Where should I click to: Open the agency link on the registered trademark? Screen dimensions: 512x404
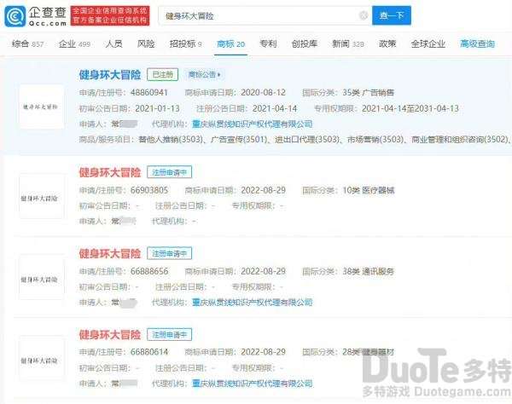pos(252,124)
